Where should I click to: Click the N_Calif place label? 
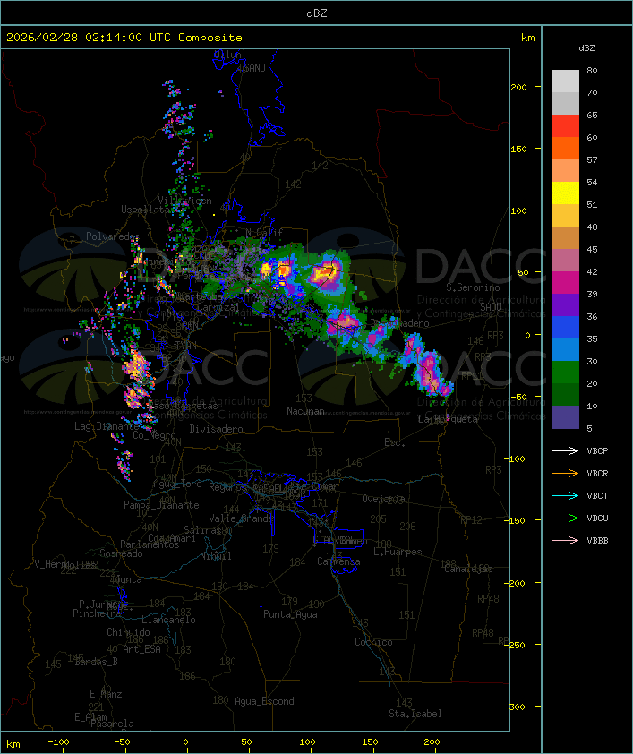(264, 233)
